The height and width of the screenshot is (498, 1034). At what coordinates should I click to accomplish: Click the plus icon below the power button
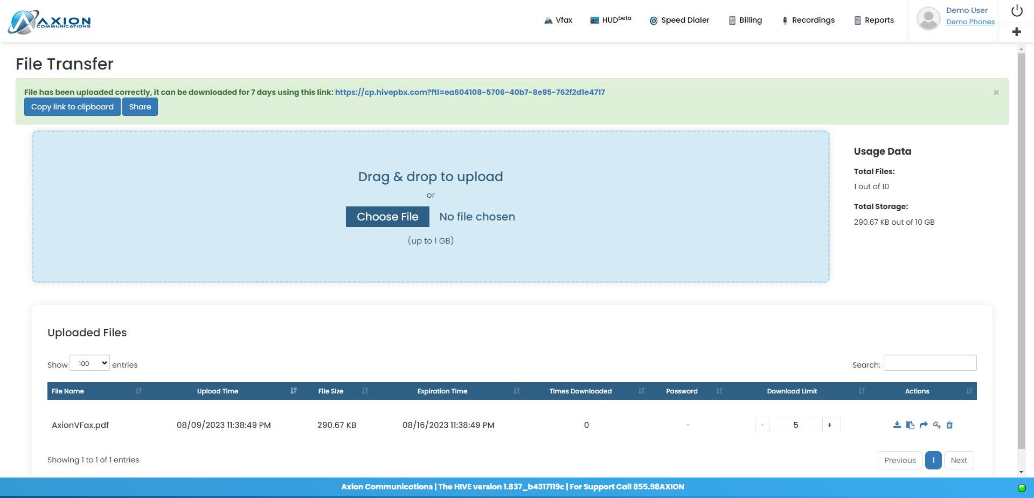point(1016,31)
